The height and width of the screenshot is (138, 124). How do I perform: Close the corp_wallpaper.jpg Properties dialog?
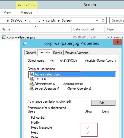point(117,42)
